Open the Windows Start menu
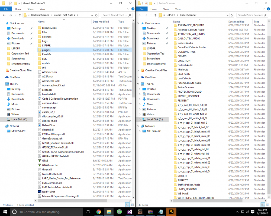This screenshot has width=271, height=216. pos(5,212)
